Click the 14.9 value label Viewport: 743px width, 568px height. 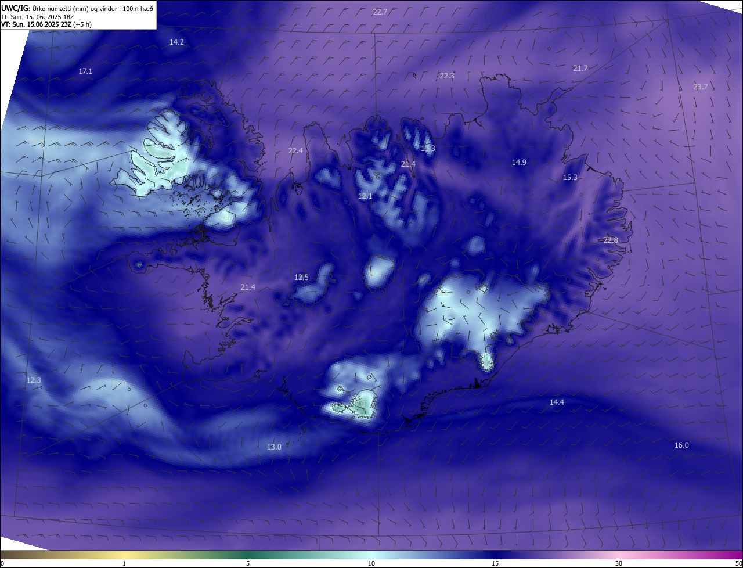tap(519, 162)
